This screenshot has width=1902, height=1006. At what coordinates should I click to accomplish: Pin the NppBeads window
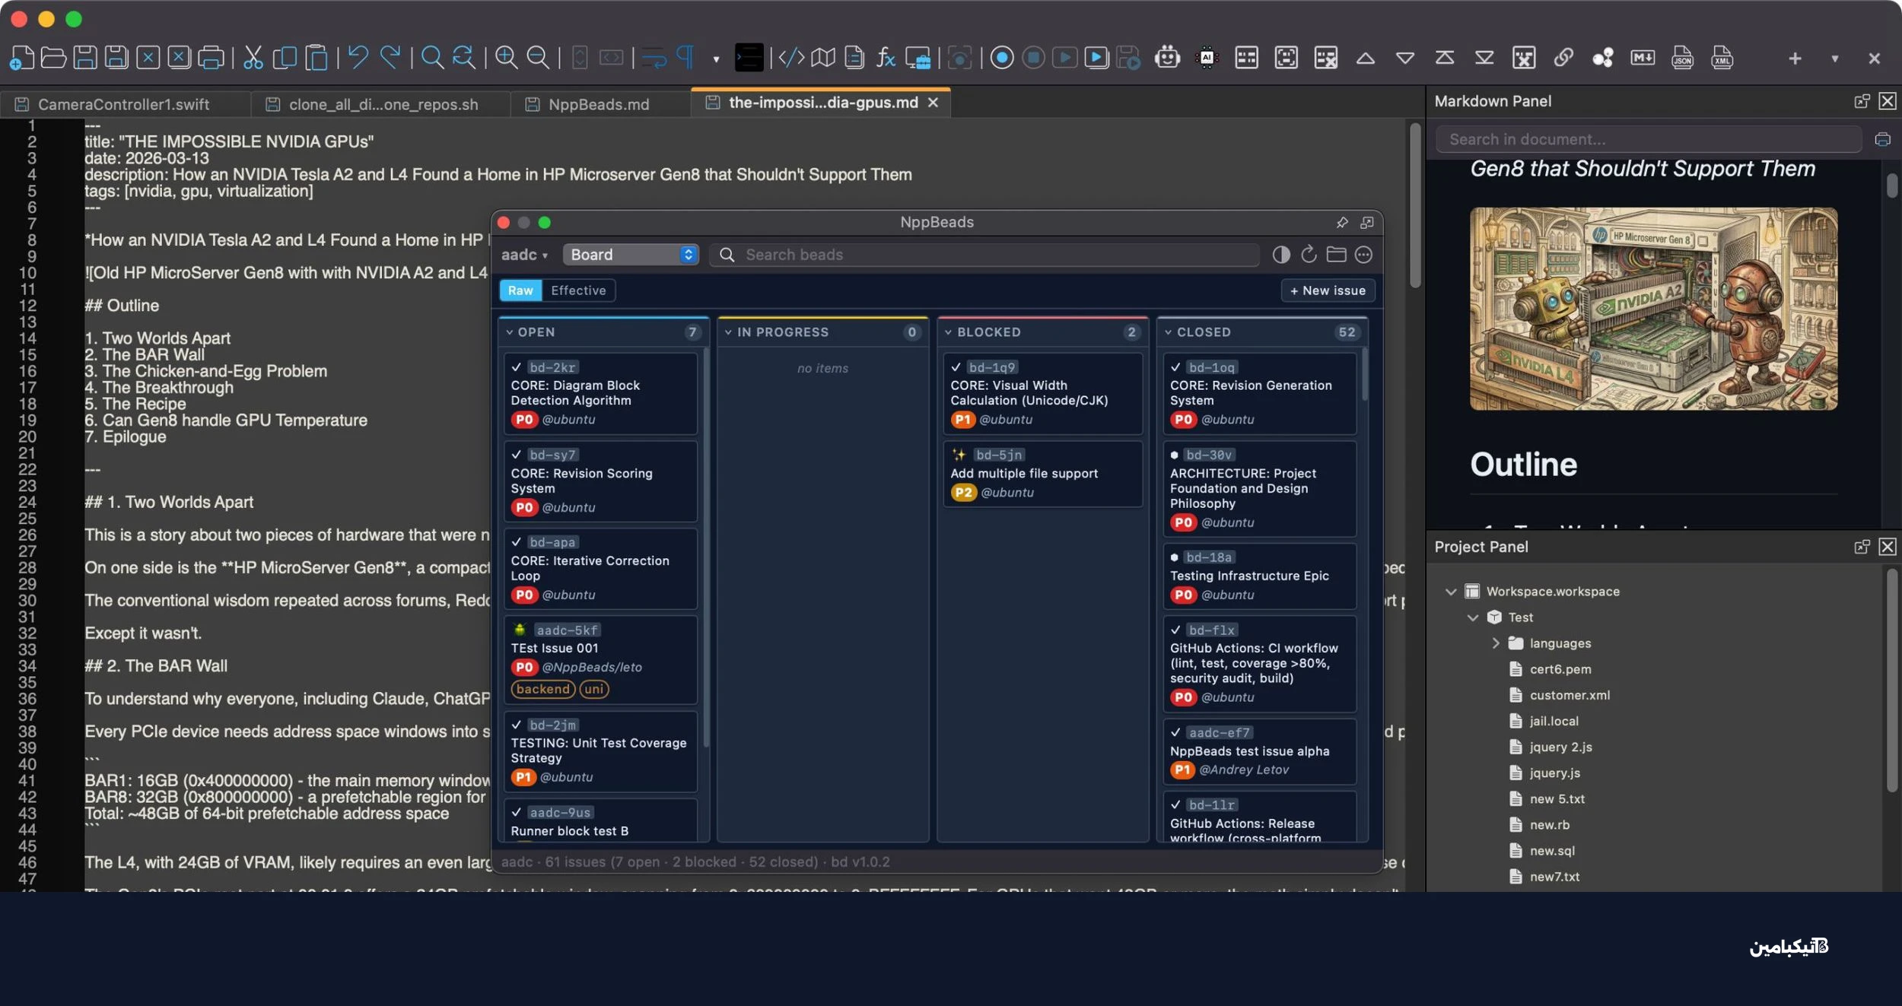(1342, 222)
